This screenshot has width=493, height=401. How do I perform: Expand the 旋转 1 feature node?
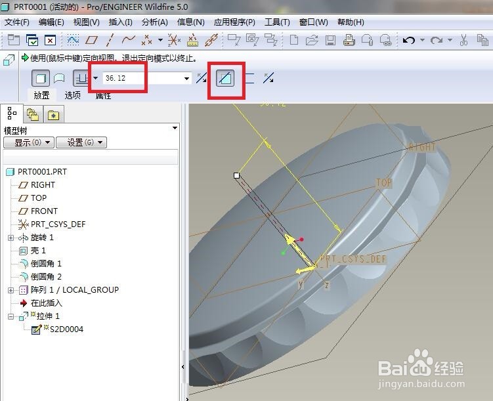click(x=11, y=238)
